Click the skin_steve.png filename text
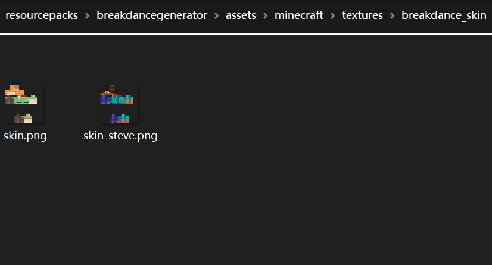 (120, 136)
